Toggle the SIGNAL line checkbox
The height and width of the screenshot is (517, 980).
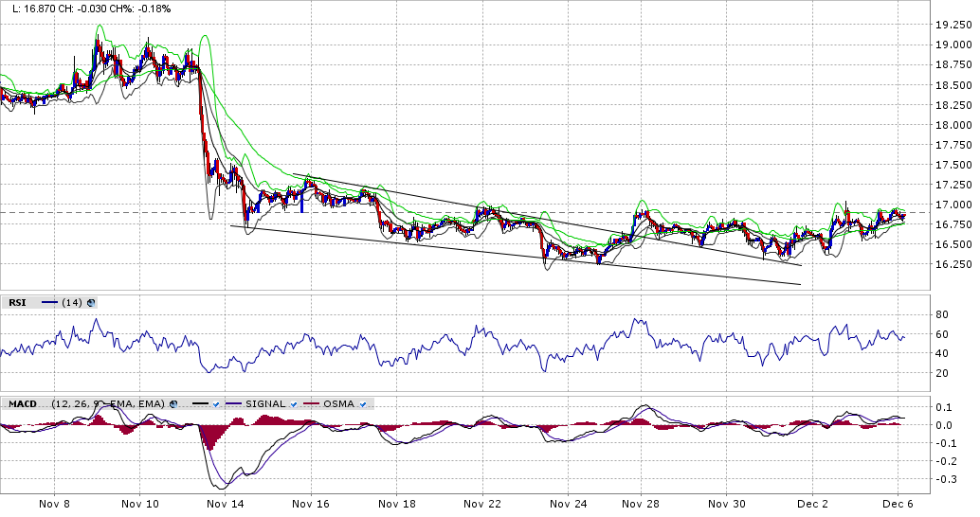pyautogui.click(x=295, y=404)
